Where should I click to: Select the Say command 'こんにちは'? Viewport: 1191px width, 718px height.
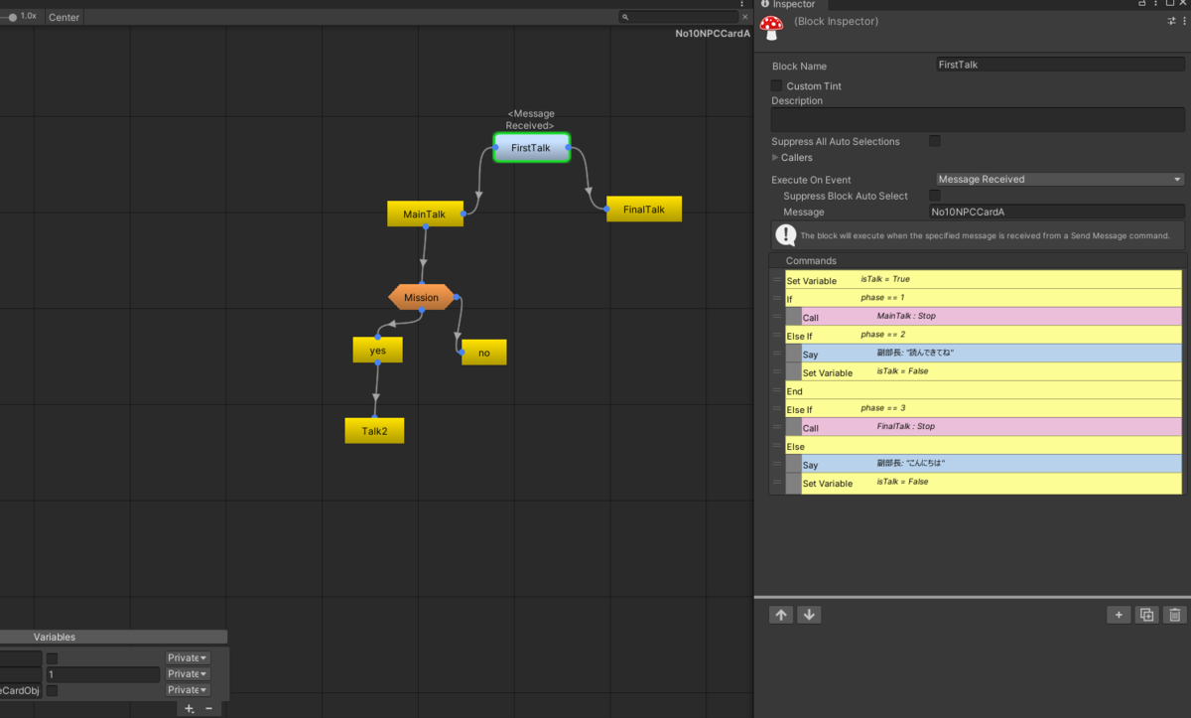pyautogui.click(x=992, y=464)
